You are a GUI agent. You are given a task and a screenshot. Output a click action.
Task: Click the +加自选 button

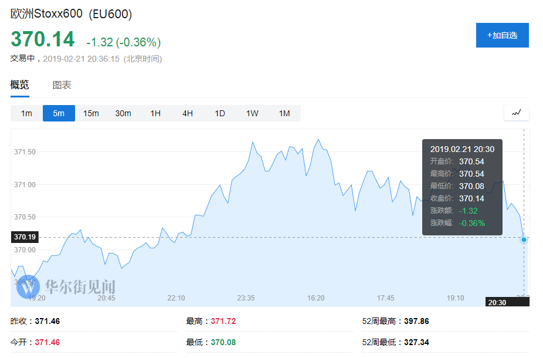pos(502,35)
